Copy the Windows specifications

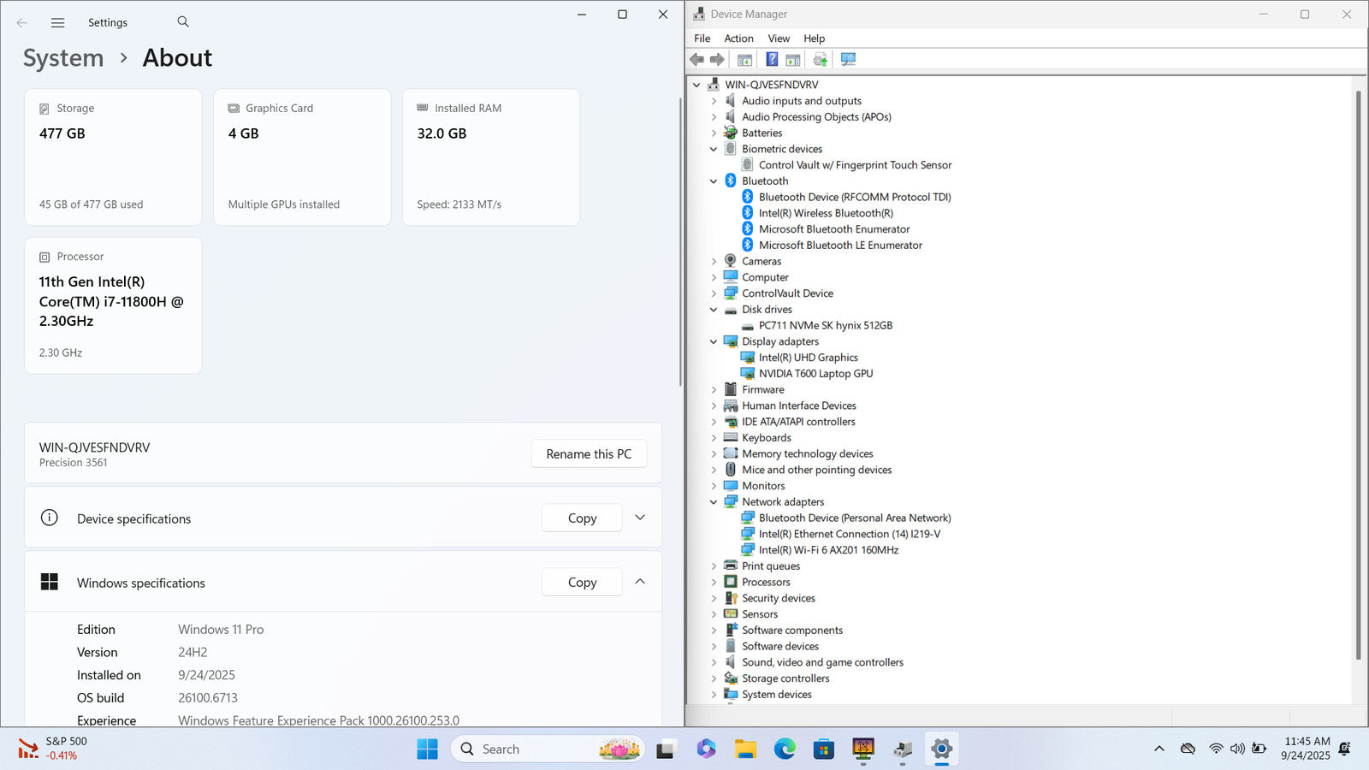(x=582, y=583)
